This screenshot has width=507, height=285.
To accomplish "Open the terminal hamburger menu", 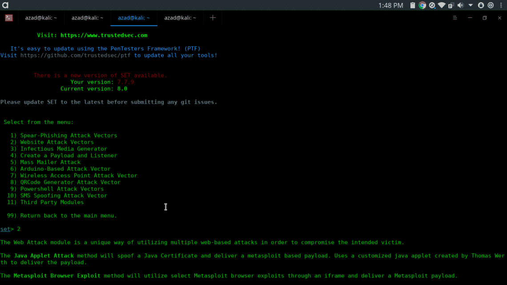I will pyautogui.click(x=455, y=18).
